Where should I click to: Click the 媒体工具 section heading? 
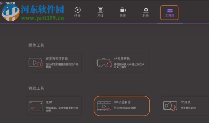[x=36, y=45]
